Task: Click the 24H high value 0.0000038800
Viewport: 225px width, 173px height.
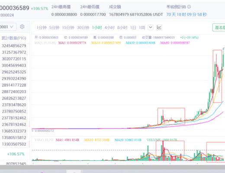Action: coord(64,14)
